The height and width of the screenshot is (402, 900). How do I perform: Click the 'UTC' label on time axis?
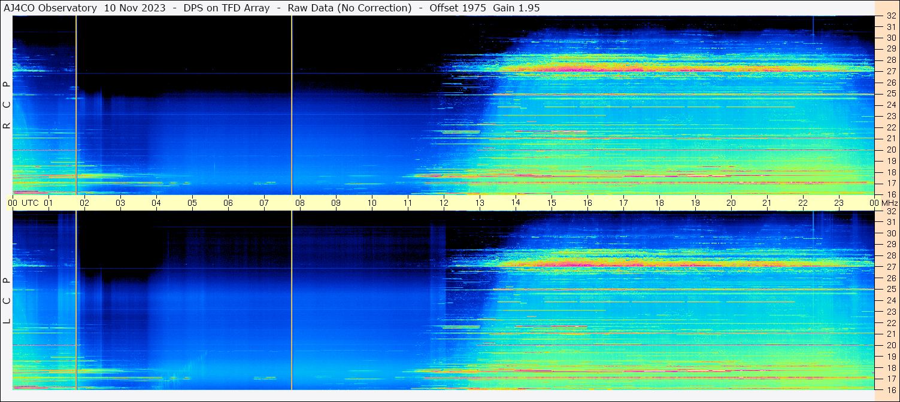coord(30,203)
